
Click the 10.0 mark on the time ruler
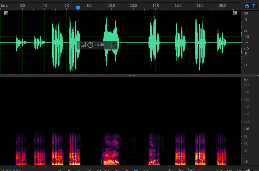[111, 5]
